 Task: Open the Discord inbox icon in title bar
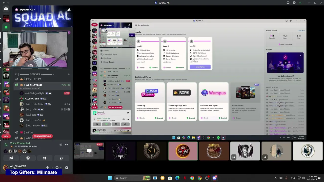[288, 3]
